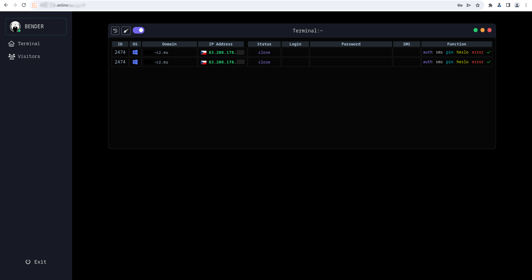Bookmark page with the star icon
532x280 pixels.
point(478,5)
